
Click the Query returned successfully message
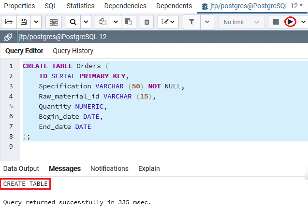coord(77,202)
